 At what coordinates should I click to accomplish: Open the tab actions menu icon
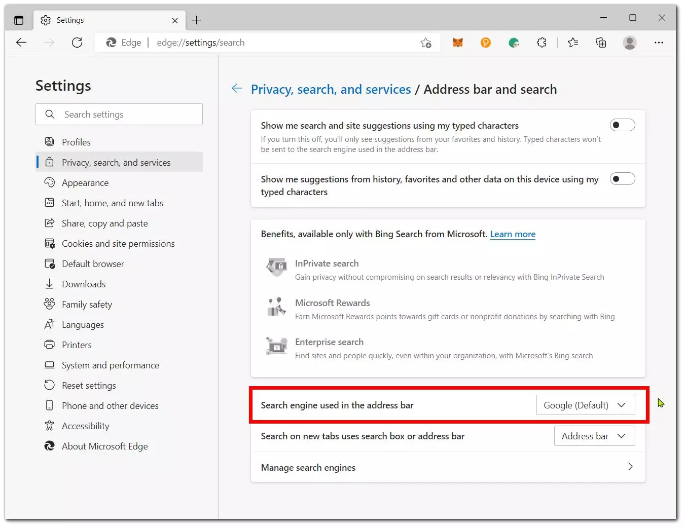[x=19, y=20]
